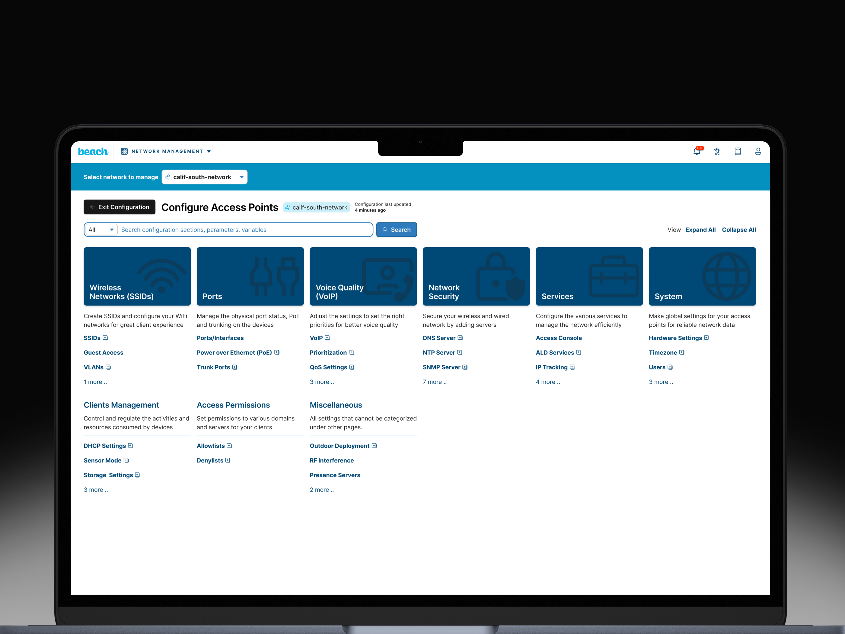Open the Network Management menu
The height and width of the screenshot is (634, 845).
tap(167, 151)
